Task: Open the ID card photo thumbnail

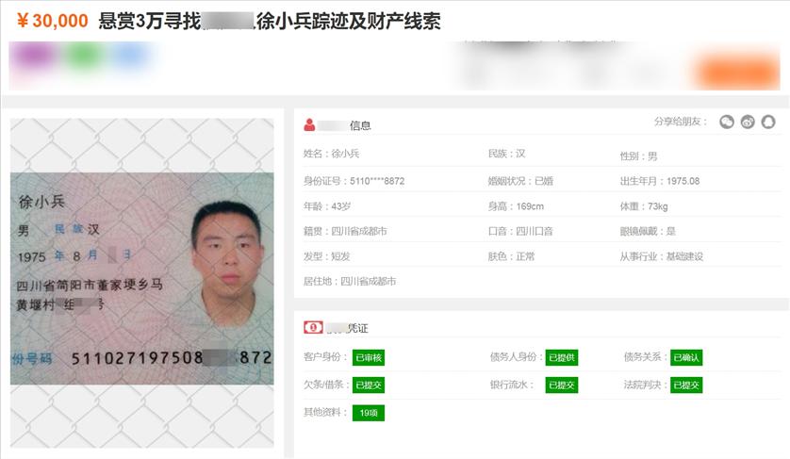Action: [x=142, y=279]
